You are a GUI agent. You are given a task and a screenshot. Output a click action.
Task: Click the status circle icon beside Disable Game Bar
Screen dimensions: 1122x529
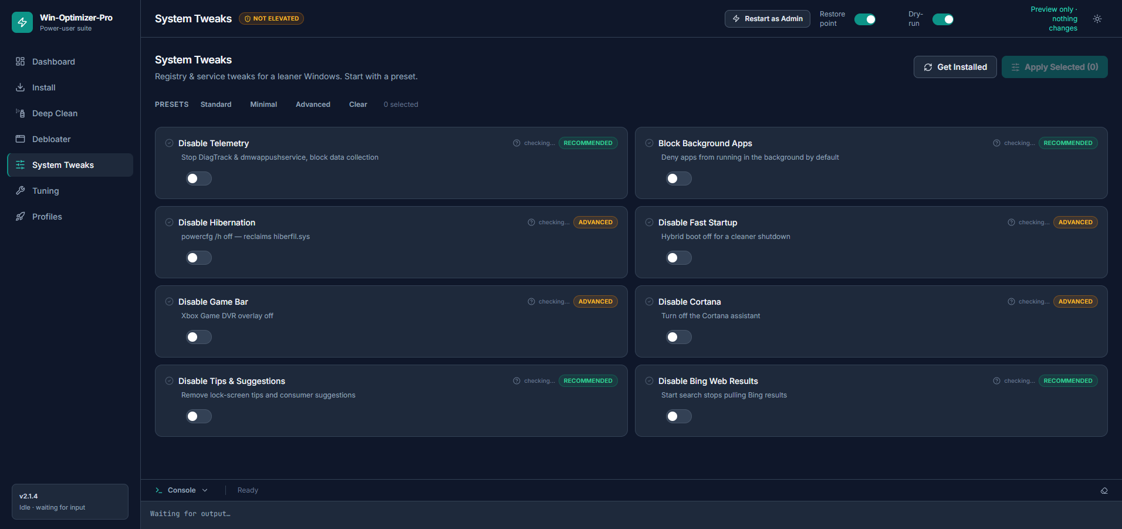[169, 302]
